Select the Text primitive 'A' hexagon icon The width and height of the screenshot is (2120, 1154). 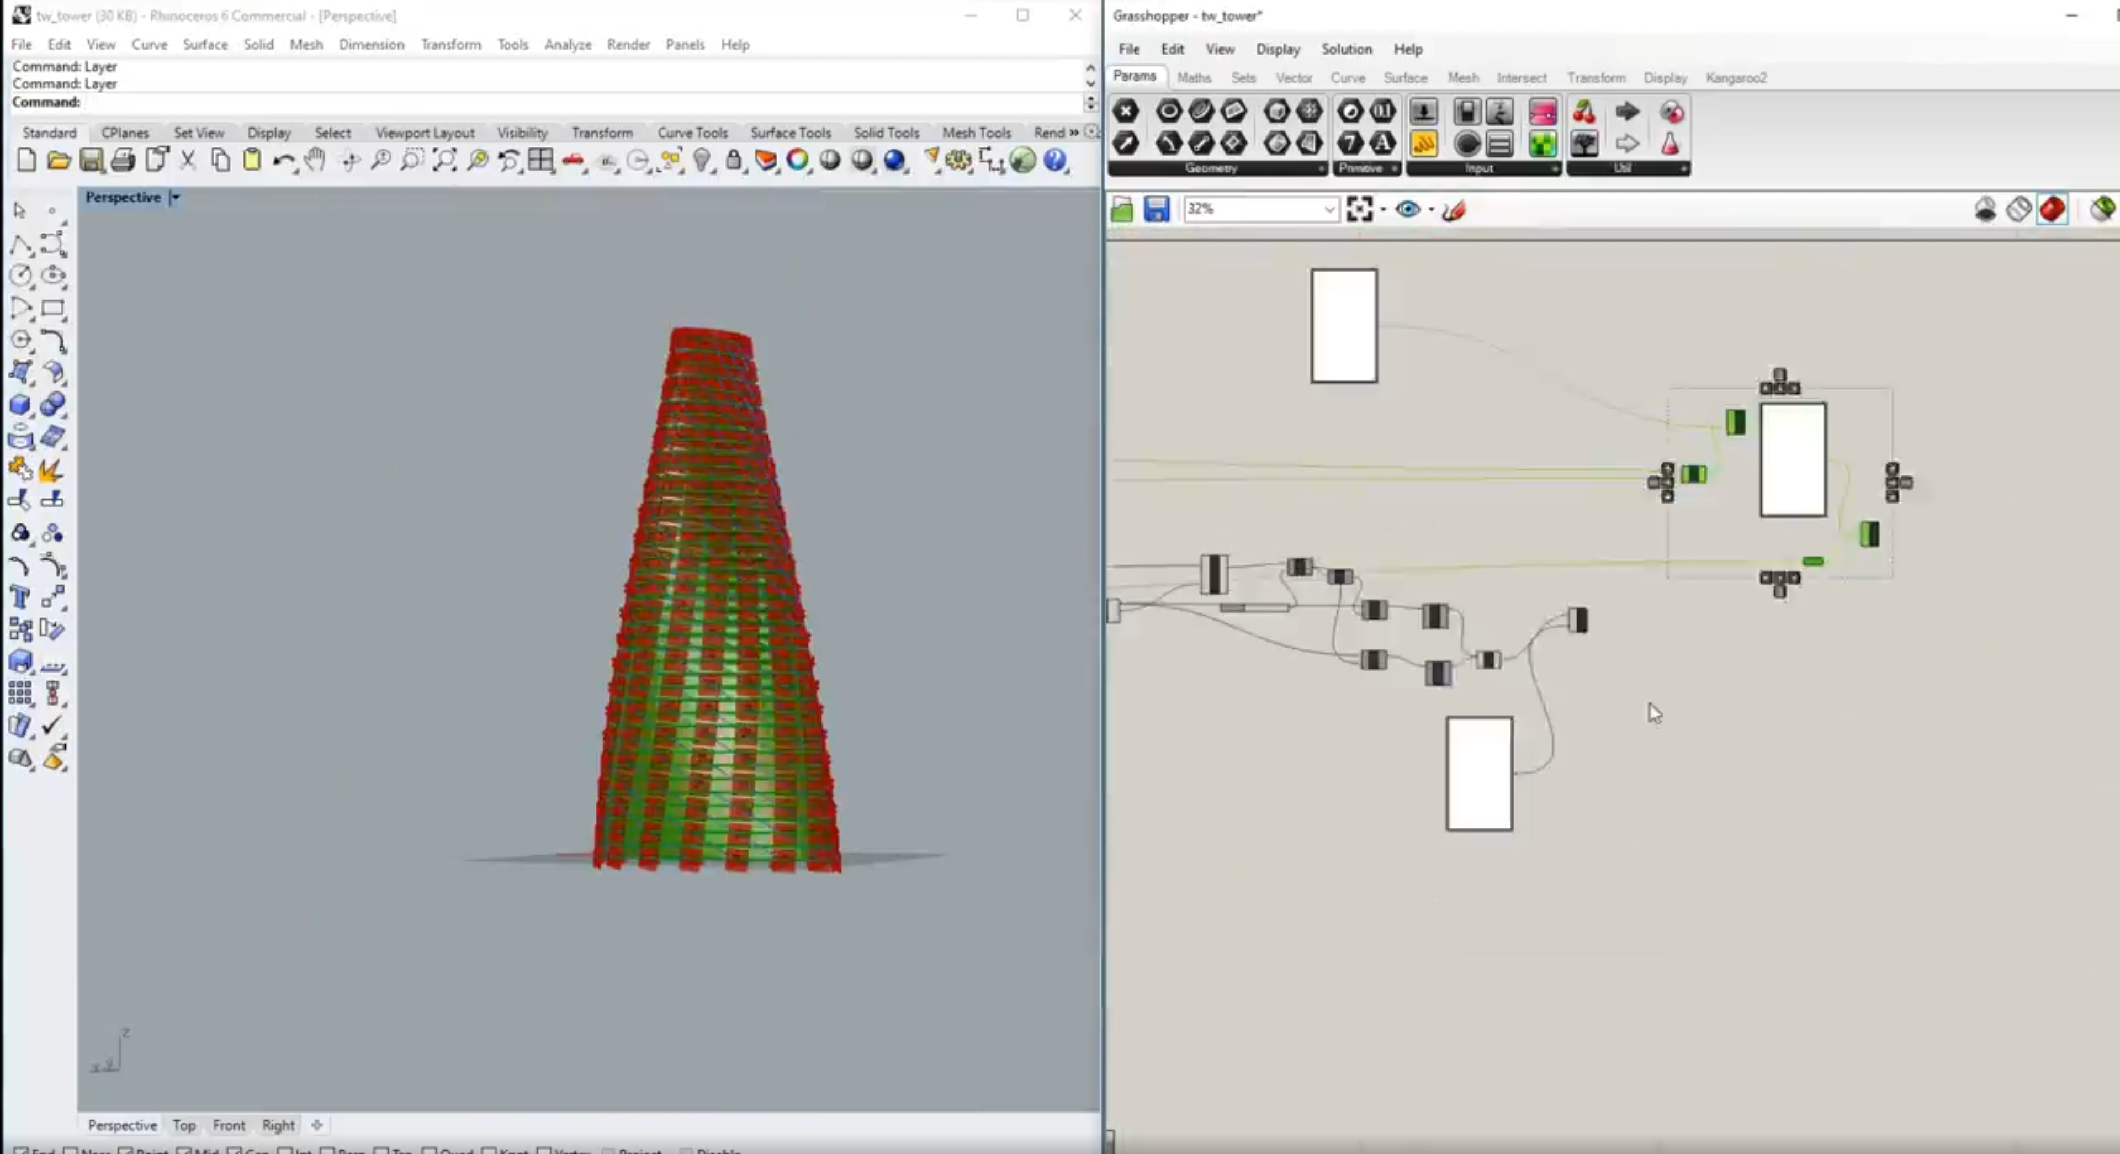1382,144
